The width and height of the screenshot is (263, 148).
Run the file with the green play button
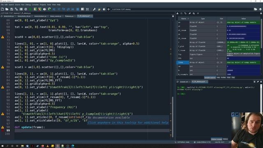click(30, 9)
